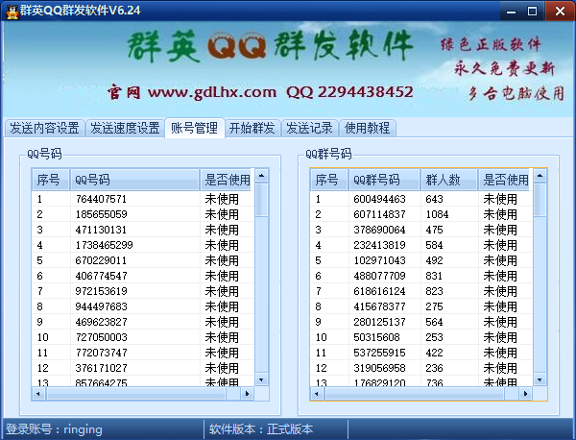Click official site www.gdLhx.com in banner
The image size is (576, 440).
pyautogui.click(x=212, y=92)
